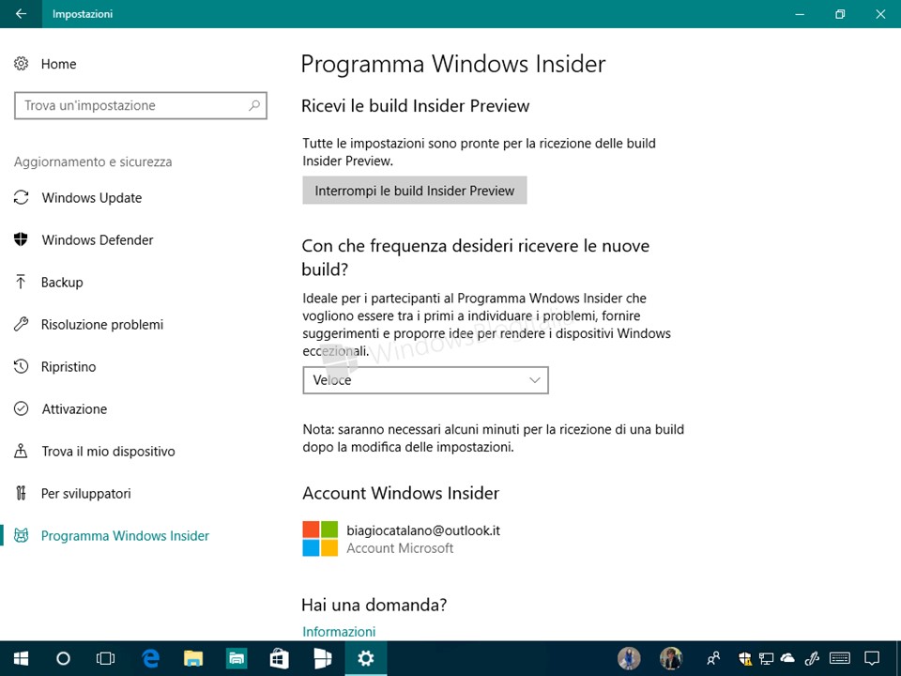Select the Attivazione checkmark icon
Screen dimensions: 901x676
(x=22, y=408)
